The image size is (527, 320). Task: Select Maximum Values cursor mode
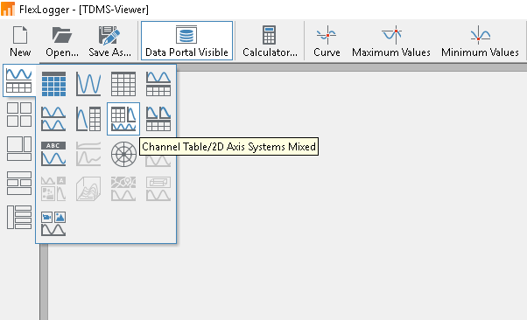[391, 41]
